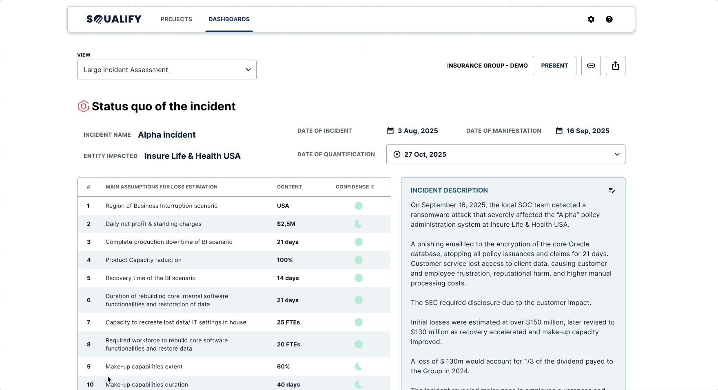The width and height of the screenshot is (718, 390).
Task: Click the Insure Life & Health USA entity
Action: 193,156
